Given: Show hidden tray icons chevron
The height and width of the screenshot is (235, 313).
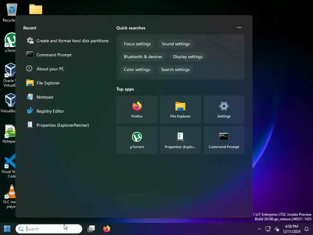Looking at the screenshot, I should [259, 229].
